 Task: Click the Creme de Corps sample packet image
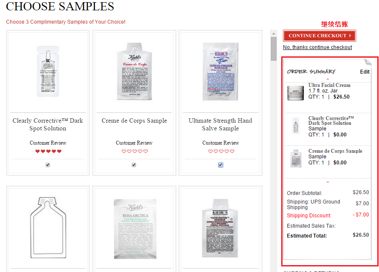pyautogui.click(x=134, y=71)
